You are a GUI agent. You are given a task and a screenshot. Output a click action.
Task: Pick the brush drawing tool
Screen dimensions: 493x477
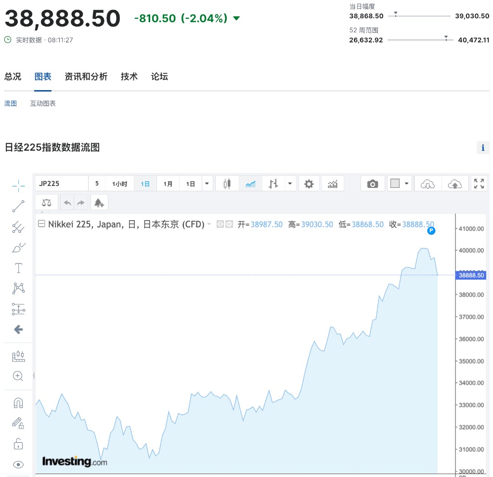coord(18,248)
